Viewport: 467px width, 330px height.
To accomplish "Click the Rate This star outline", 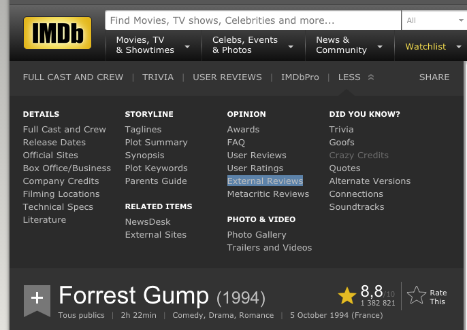I will pyautogui.click(x=417, y=295).
